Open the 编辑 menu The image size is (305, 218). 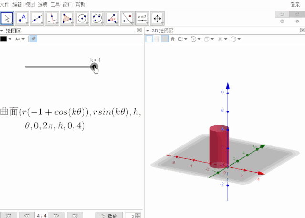(x=17, y=4)
